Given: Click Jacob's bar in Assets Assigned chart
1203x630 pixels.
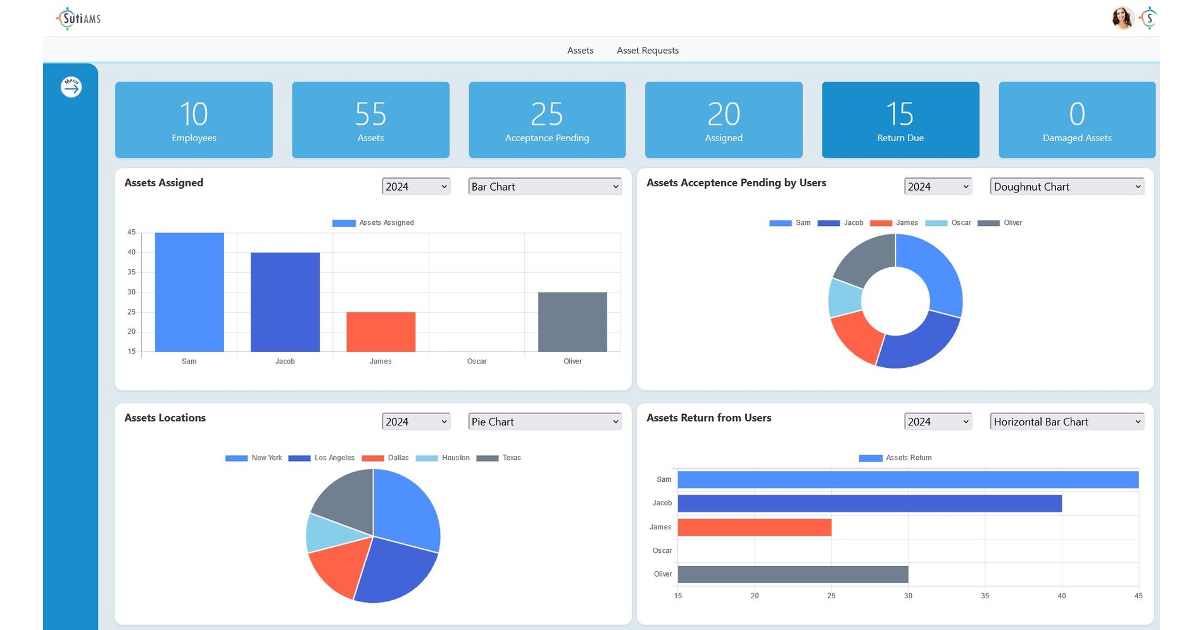Looking at the screenshot, I should pos(285,302).
